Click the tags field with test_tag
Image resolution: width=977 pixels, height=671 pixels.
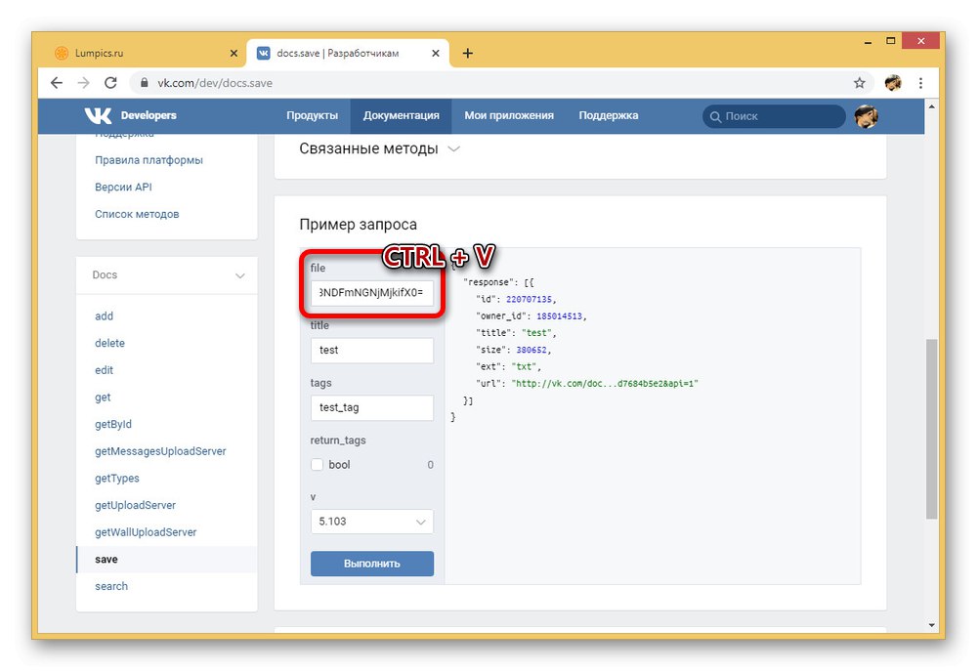[372, 407]
